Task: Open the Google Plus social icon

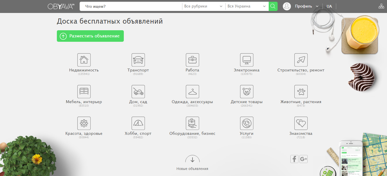Action: click(304, 159)
